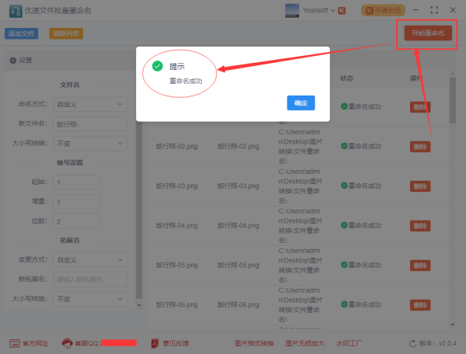466x354 pixels.
Task: Click the 状态 column header
Action: tap(346, 78)
